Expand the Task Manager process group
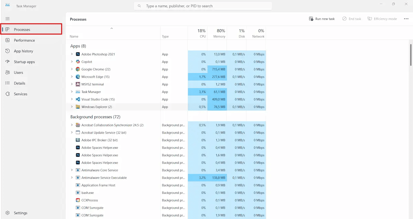Screen dimensions: 413x219 [72, 92]
